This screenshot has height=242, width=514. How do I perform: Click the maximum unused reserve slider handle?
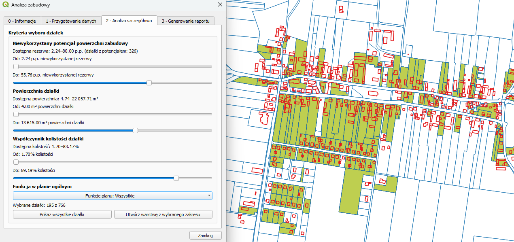point(149,83)
